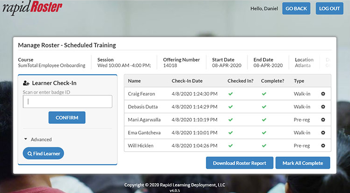Screen dimensions: 350x193
Task: Toggle Checked In mark for Craig Fearon
Action: pos(230,93)
